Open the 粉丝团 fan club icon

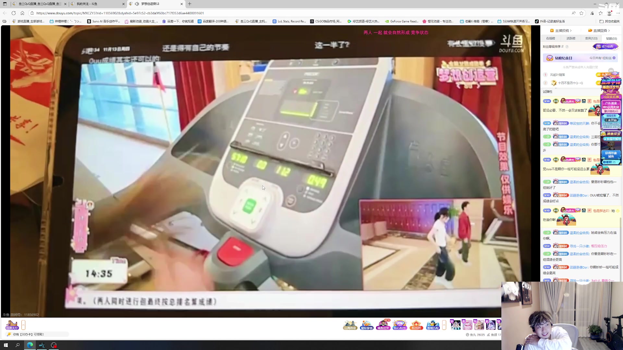pyautogui.click(x=416, y=325)
